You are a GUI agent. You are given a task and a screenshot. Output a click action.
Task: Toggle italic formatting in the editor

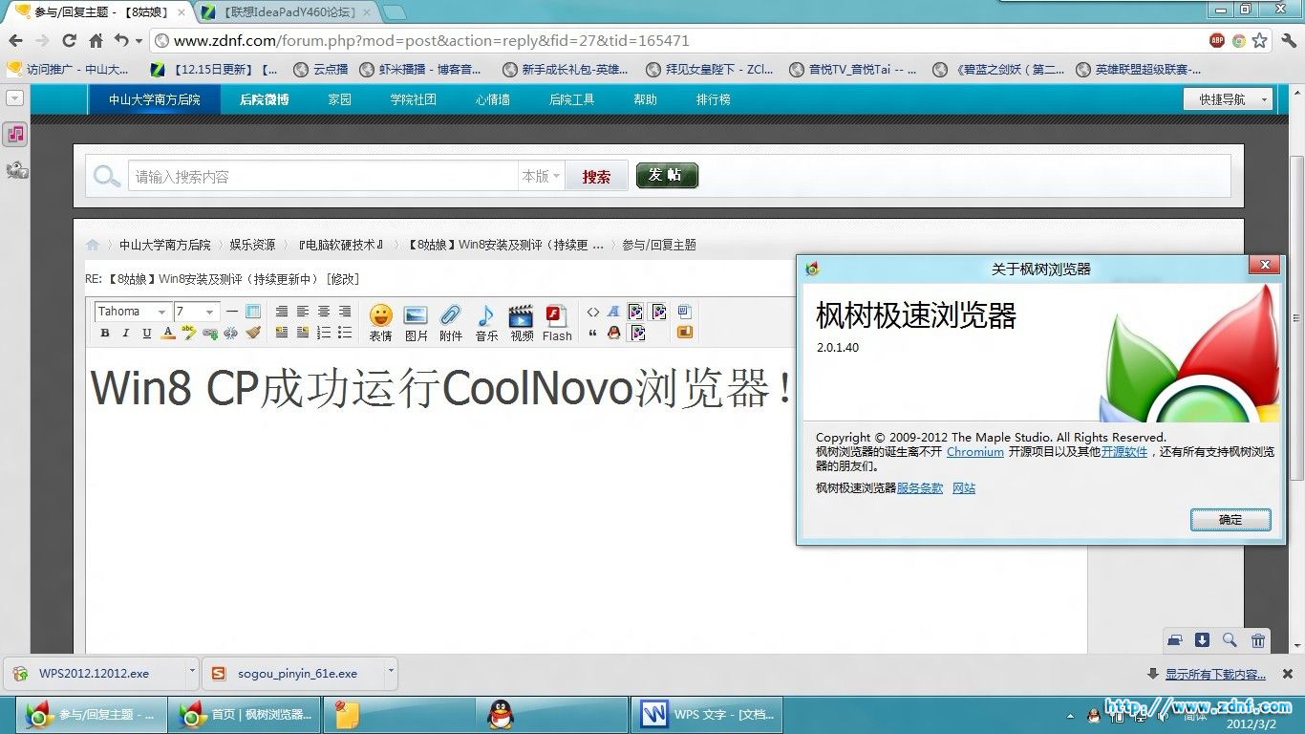point(126,334)
